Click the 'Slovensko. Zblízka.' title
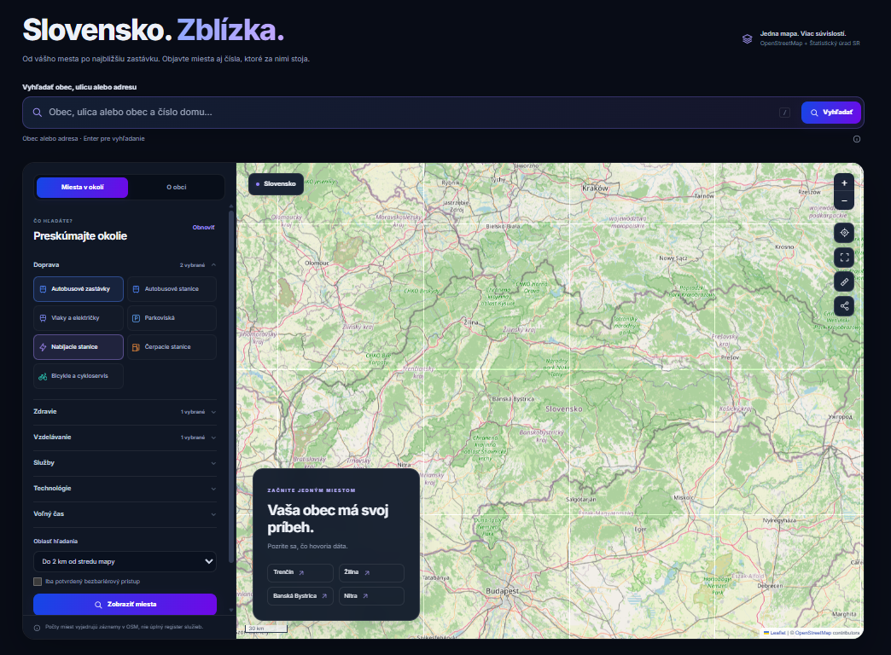The width and height of the screenshot is (891, 655). pyautogui.click(x=154, y=30)
